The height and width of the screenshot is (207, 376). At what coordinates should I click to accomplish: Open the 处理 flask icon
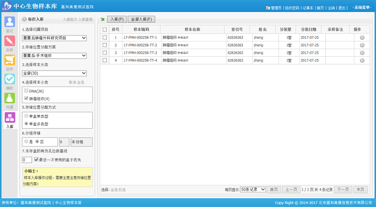[x=10, y=98]
